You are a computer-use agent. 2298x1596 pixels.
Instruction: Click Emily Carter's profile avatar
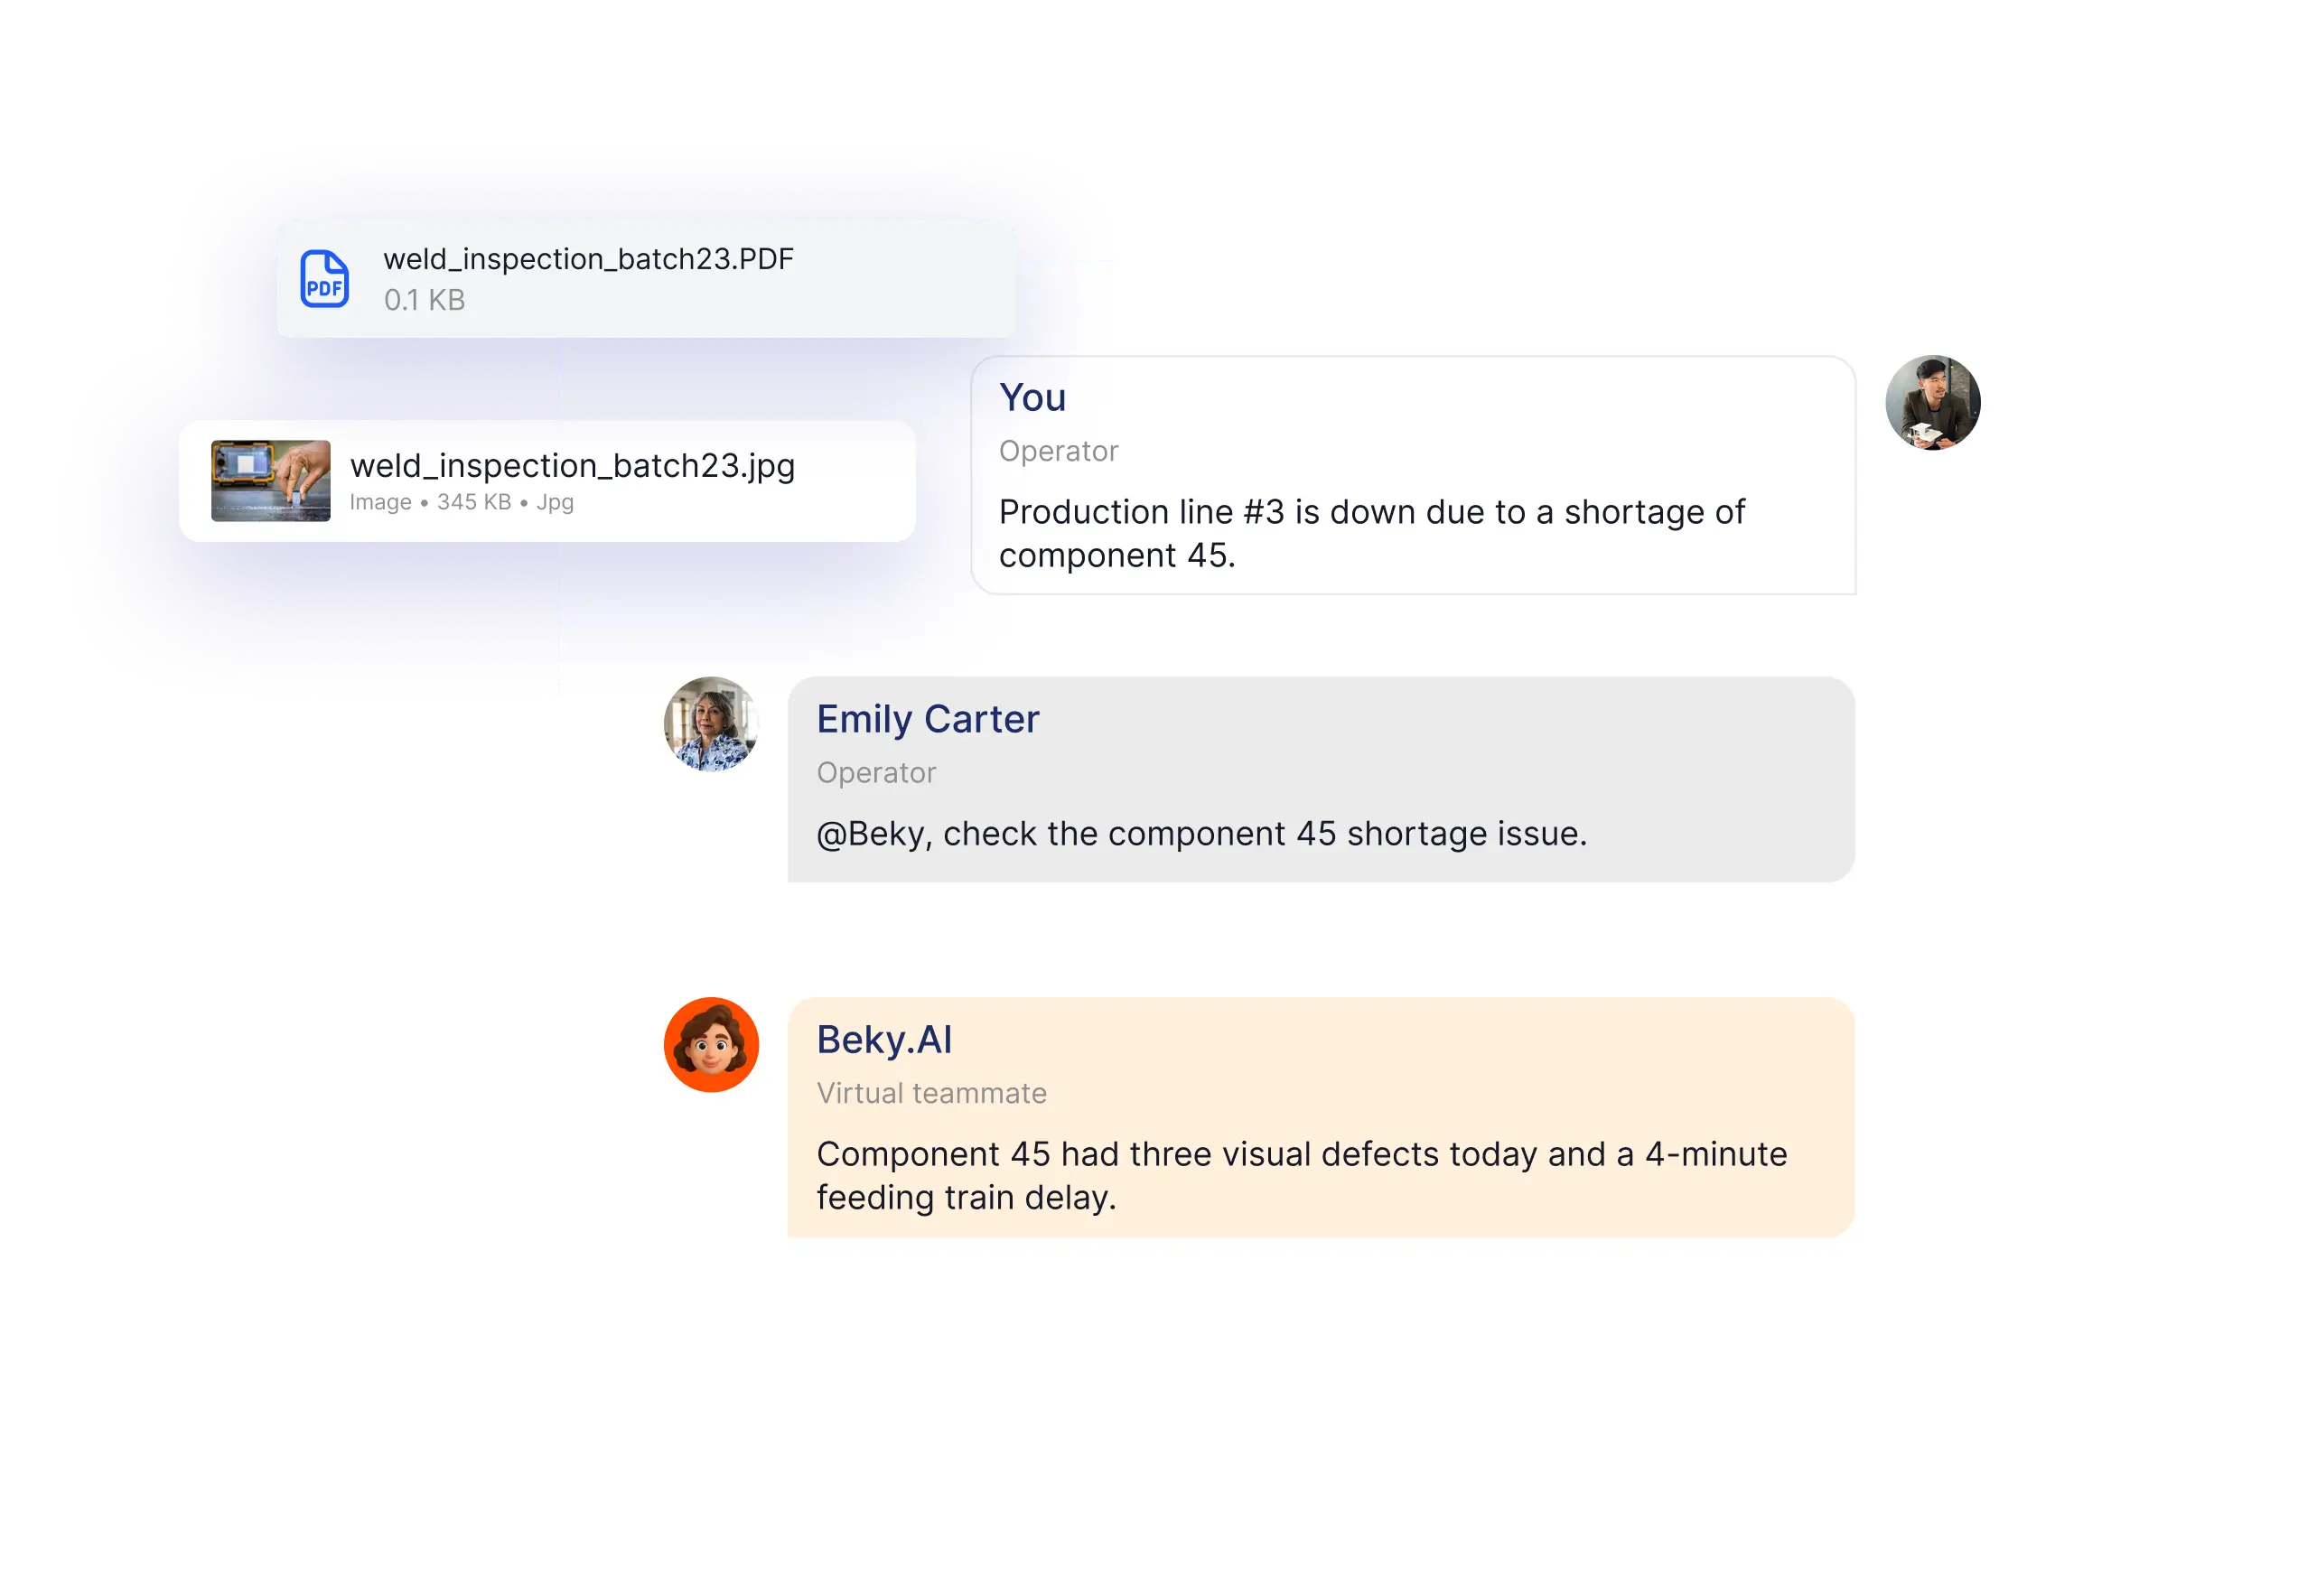[711, 724]
